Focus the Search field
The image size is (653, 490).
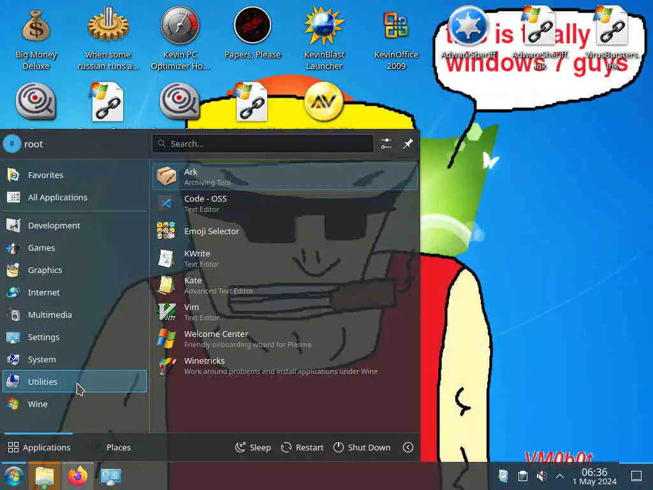(263, 144)
